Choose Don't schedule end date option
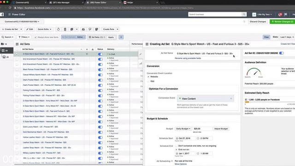295x166 pixels. 176,146
